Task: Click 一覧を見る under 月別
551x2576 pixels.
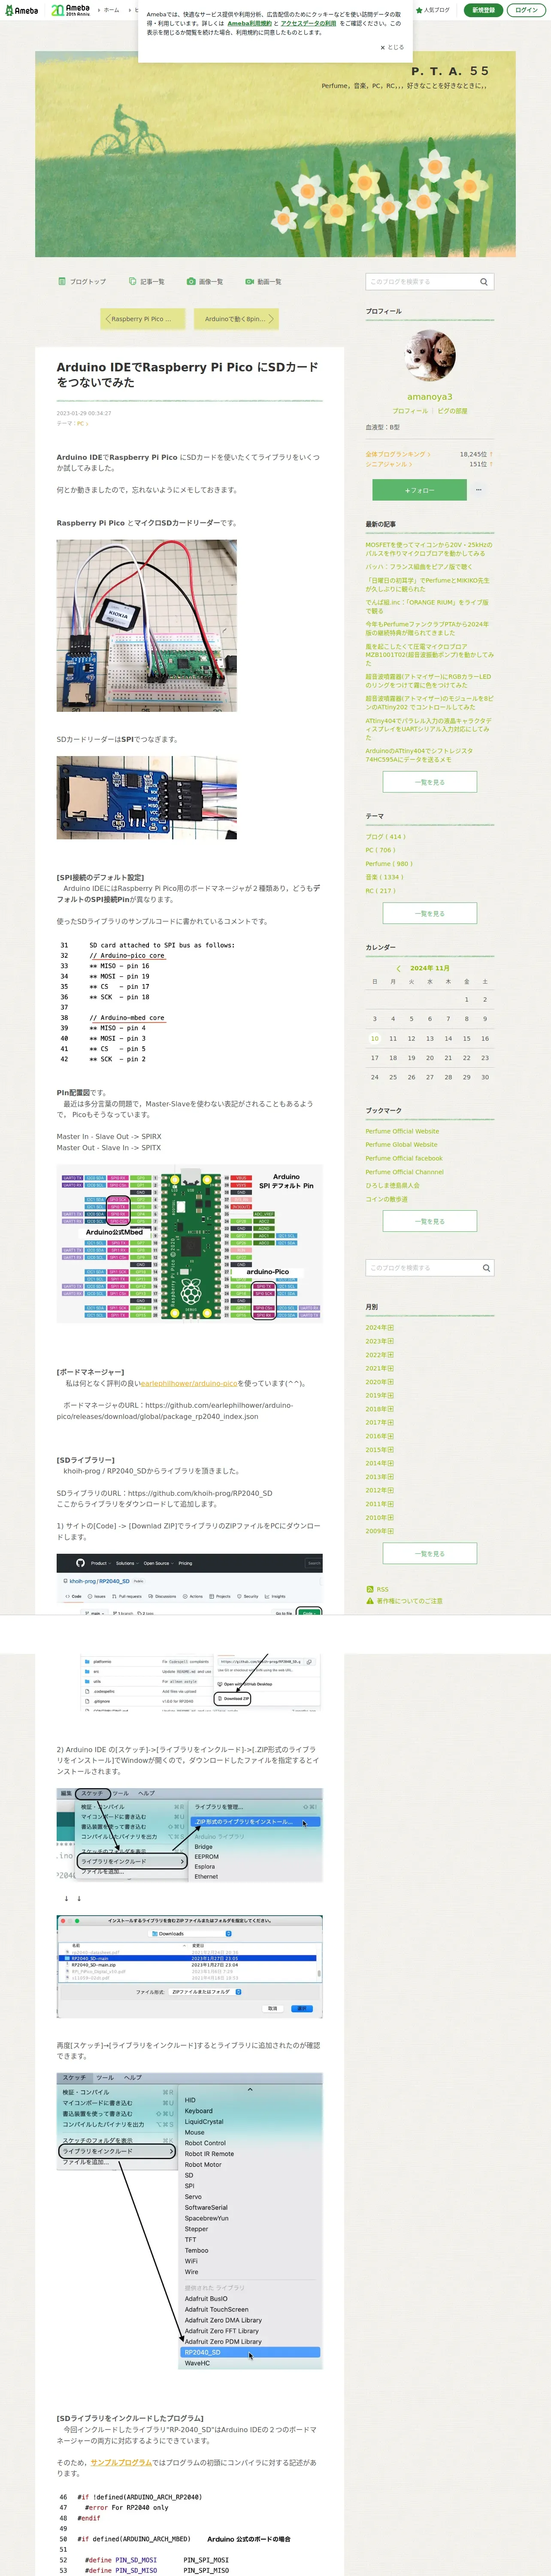Action: pyautogui.click(x=430, y=1554)
